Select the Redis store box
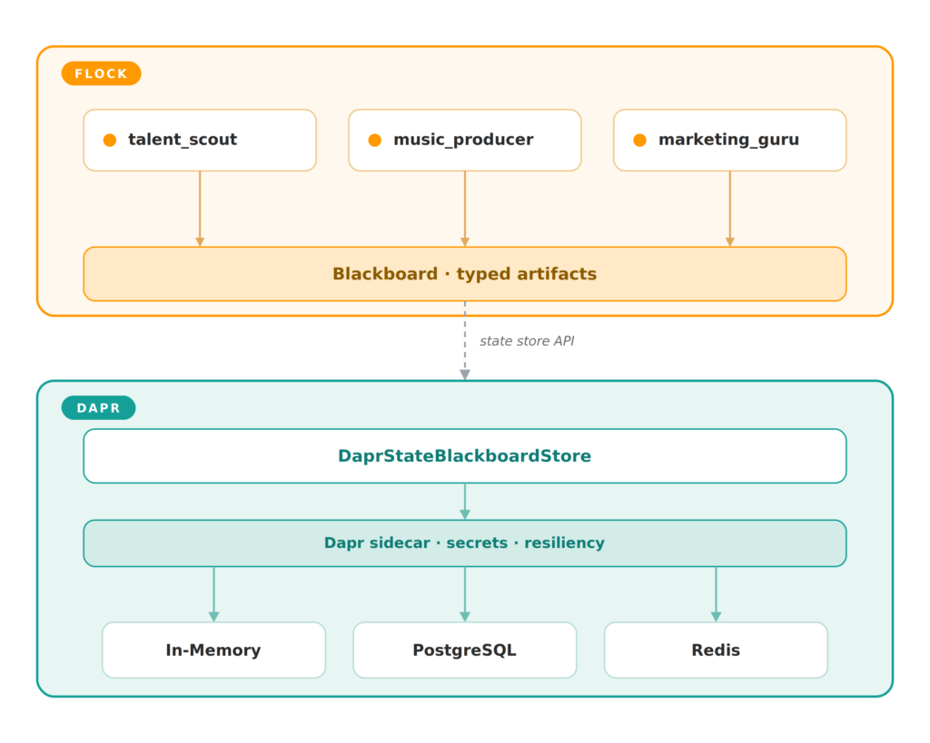 pos(716,650)
